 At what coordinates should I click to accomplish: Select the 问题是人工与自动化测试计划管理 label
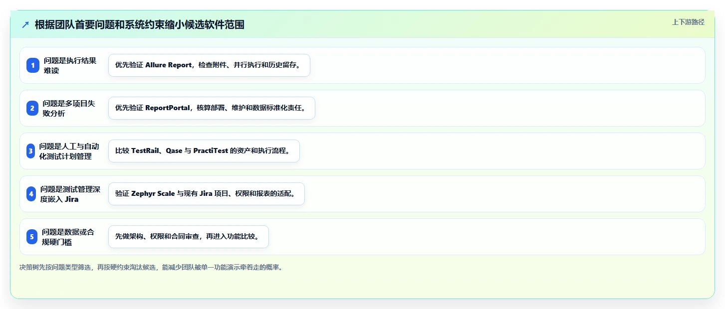69,151
